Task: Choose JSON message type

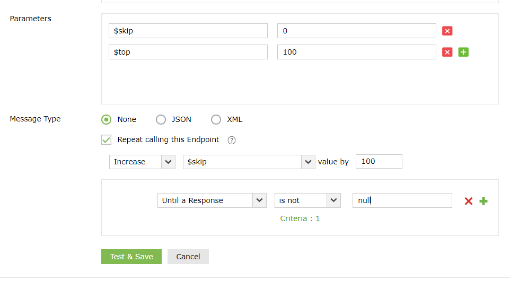Action: [x=161, y=119]
